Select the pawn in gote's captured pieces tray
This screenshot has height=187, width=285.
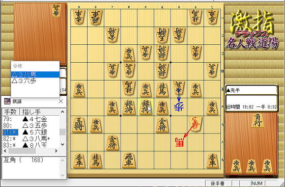tap(56, 10)
